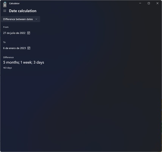Expand the Difference between dates dropdown

click(x=20, y=19)
